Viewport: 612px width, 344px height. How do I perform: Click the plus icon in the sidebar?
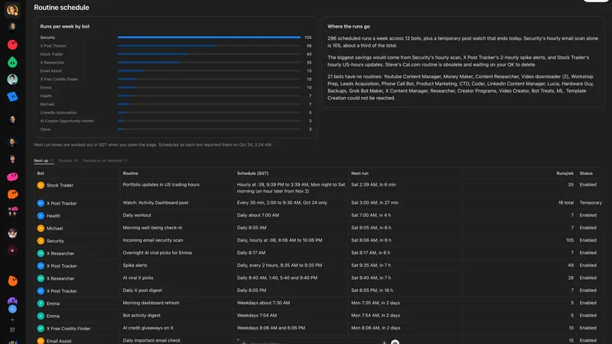(12, 320)
